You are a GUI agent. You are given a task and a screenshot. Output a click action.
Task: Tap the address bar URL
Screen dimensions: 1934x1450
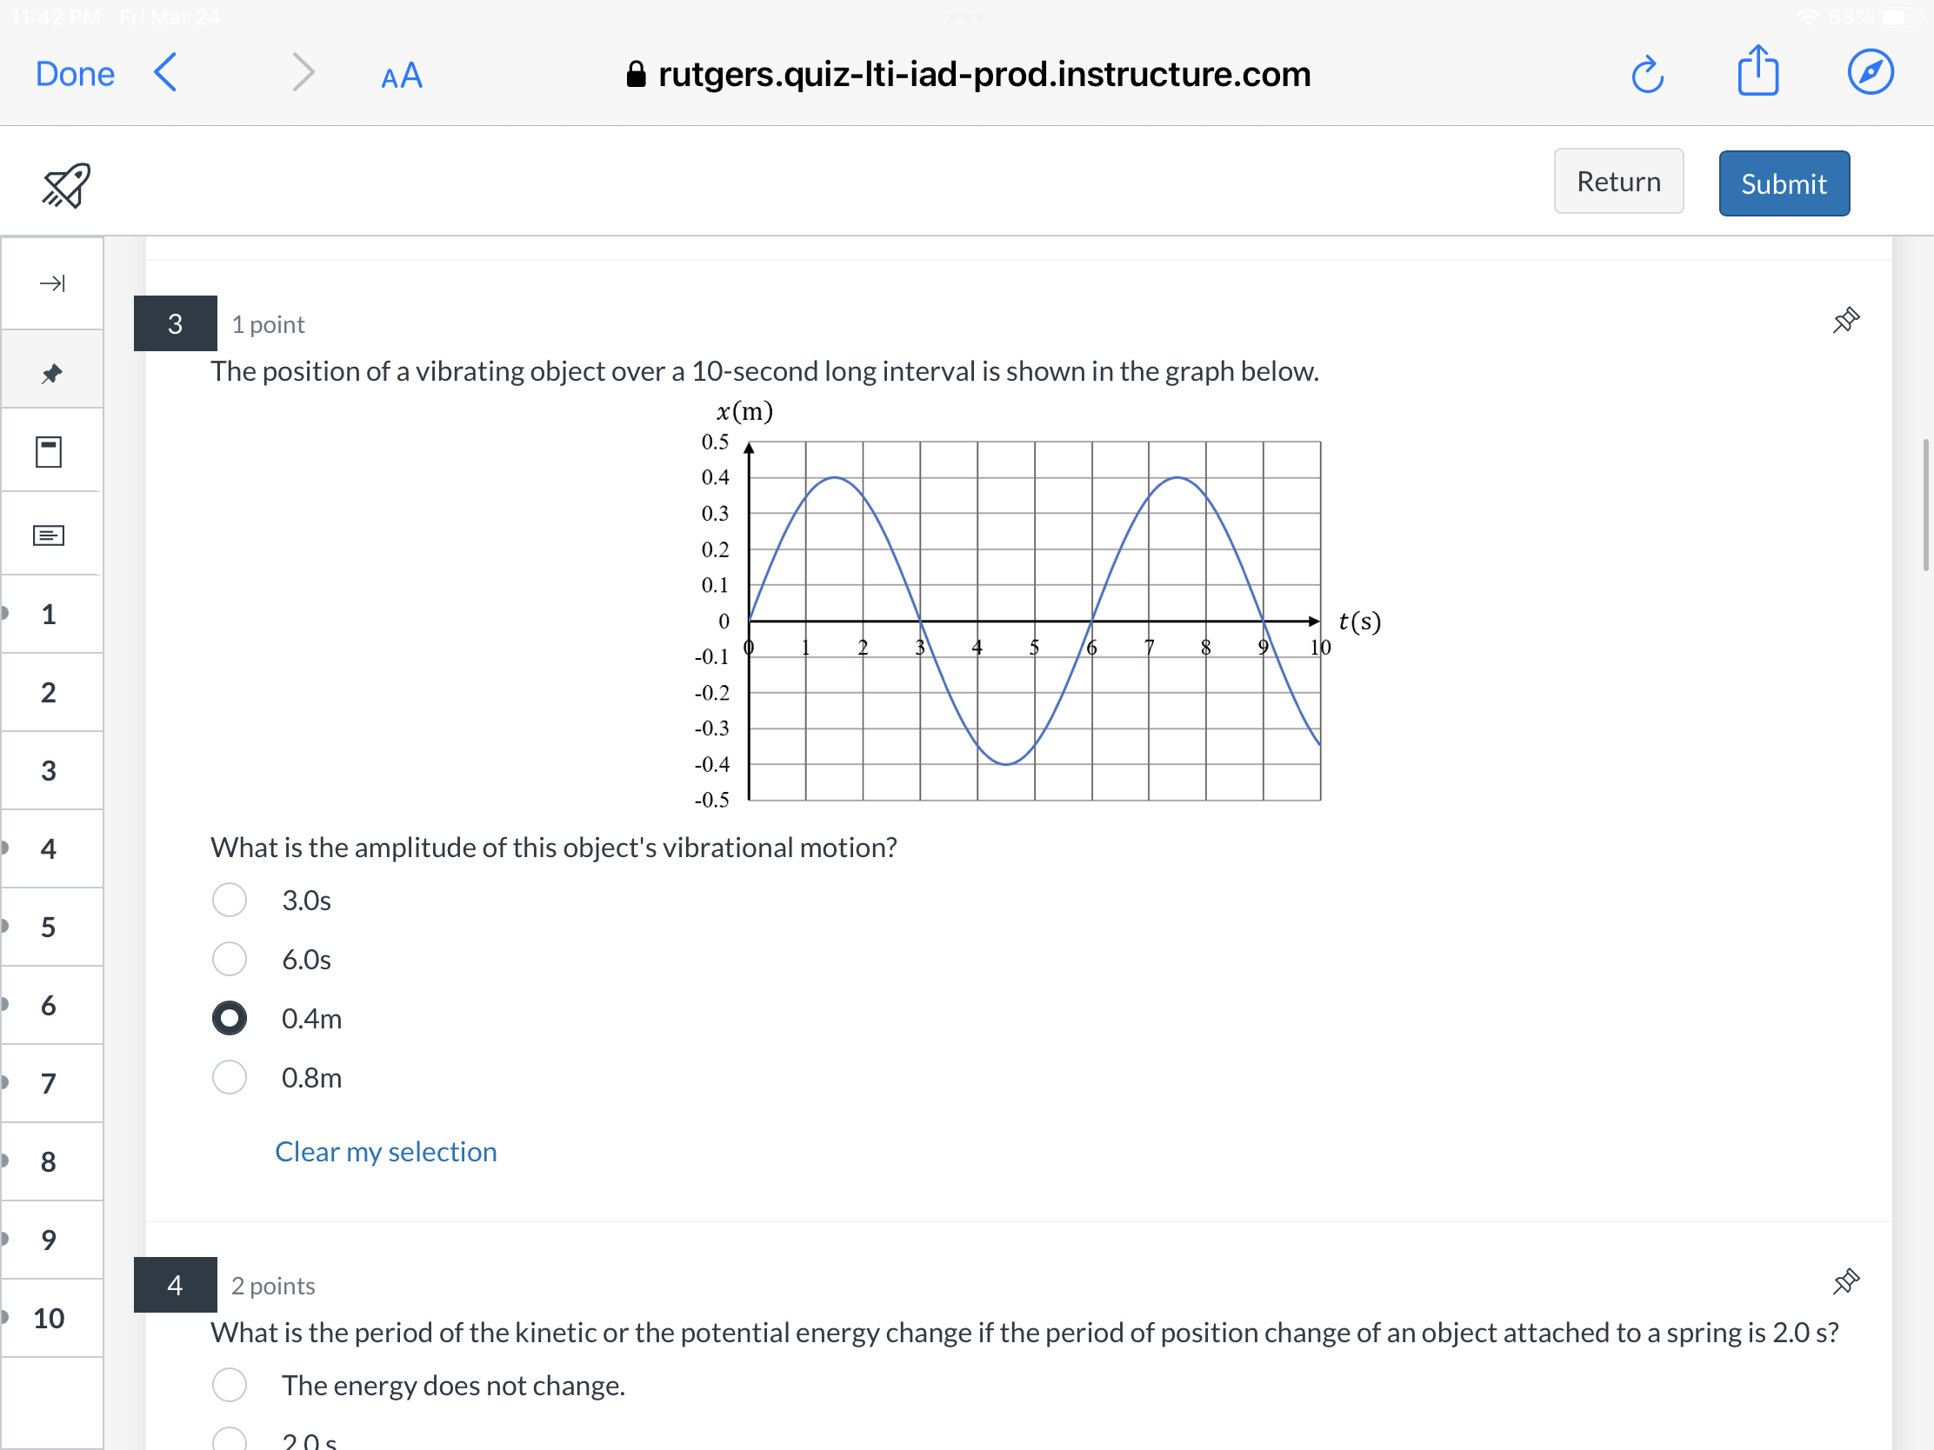click(x=982, y=74)
